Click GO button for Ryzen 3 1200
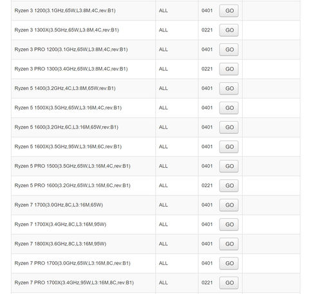This screenshot has height=294, width=309. 229,11
